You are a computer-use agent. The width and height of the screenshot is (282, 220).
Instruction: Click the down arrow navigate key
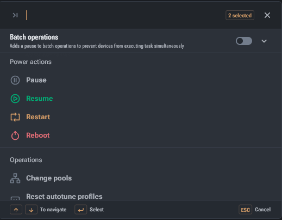click(31, 210)
